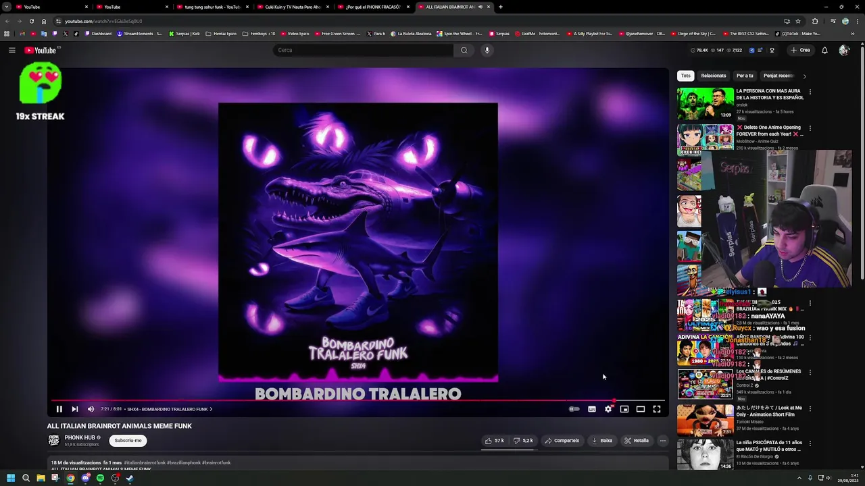Dislike the video with 5,2 k dislikes
Image resolution: width=865 pixels, height=486 pixels.
523,441
